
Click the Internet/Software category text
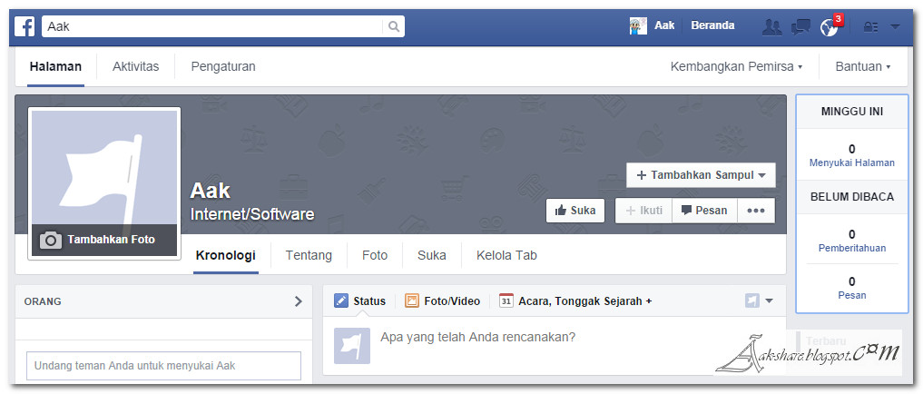pos(252,213)
